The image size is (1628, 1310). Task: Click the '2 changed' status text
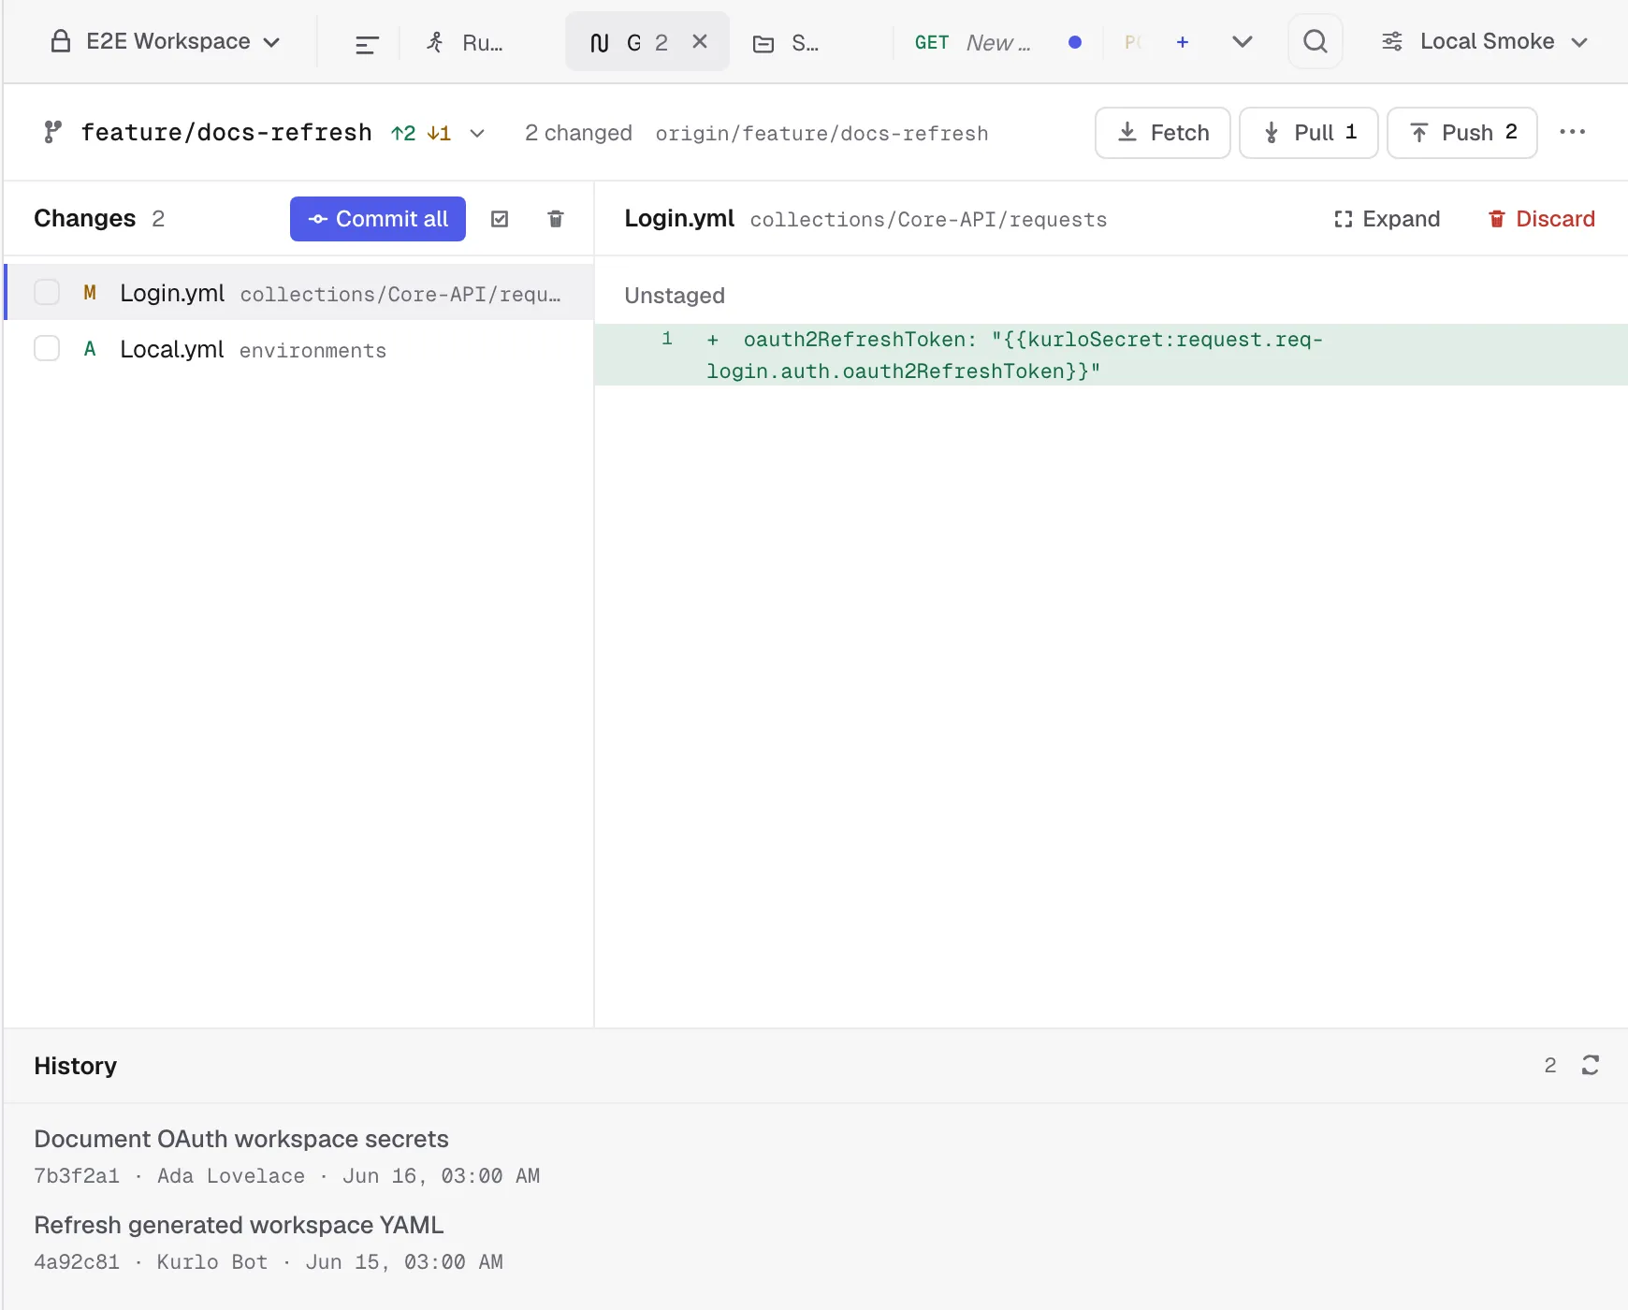click(x=578, y=133)
